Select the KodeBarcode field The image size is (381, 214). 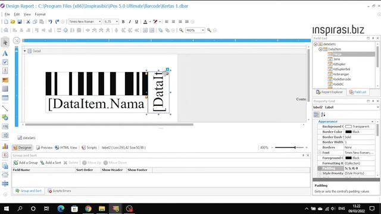pyautogui.click(x=342, y=79)
